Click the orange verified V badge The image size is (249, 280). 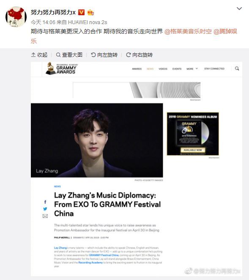[81, 12]
